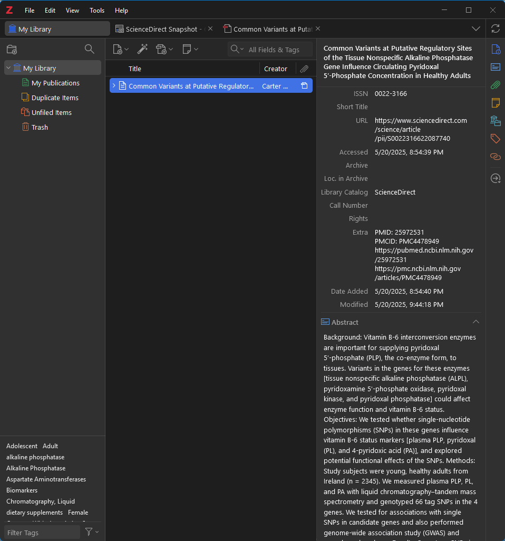Viewport: 505px width, 541px height.
Task: Open the Edit menu
Action: coord(50,11)
